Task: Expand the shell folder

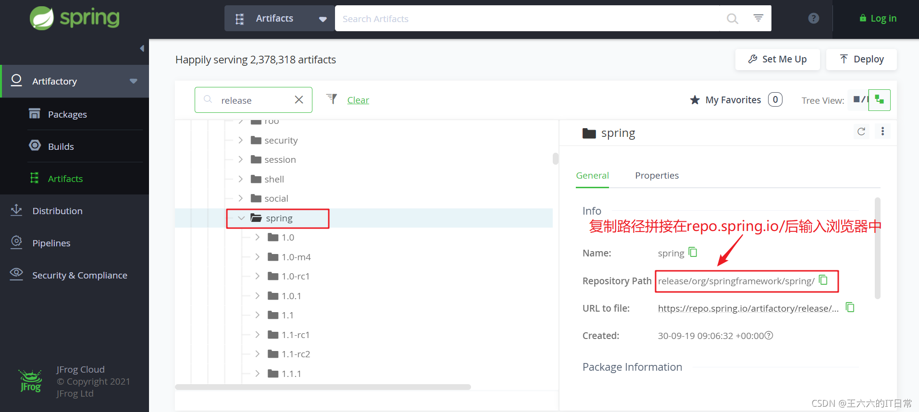Action: (x=240, y=179)
